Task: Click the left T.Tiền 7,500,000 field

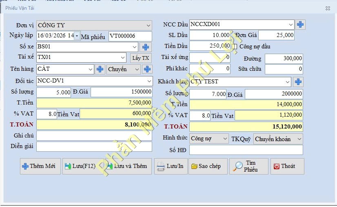Action: pyautogui.click(x=94, y=103)
